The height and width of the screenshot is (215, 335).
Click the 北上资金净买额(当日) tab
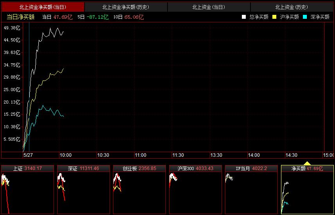[x=43, y=7]
